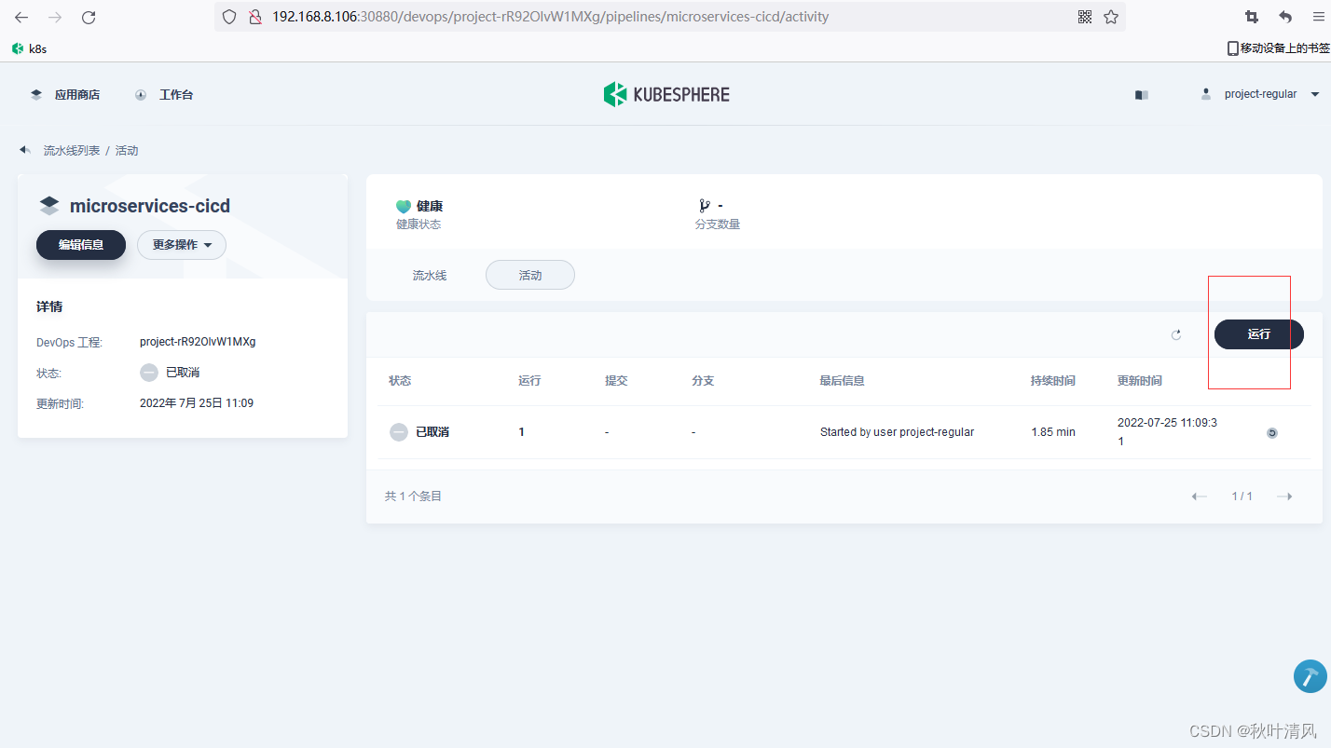Reload the page with the browser refresh icon
The image size is (1331, 748).
[89, 17]
